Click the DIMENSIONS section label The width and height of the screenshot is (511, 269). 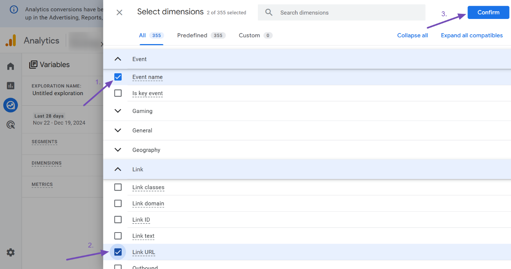(x=46, y=163)
